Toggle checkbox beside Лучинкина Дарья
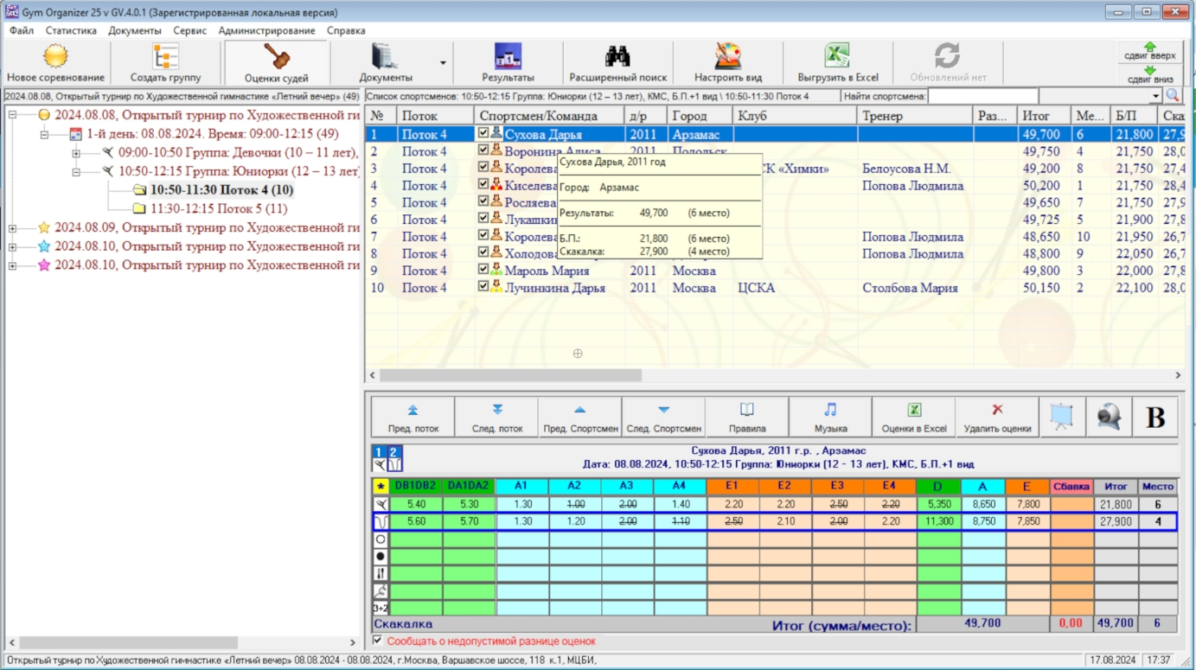Viewport: 1196px width, 670px height. [483, 287]
